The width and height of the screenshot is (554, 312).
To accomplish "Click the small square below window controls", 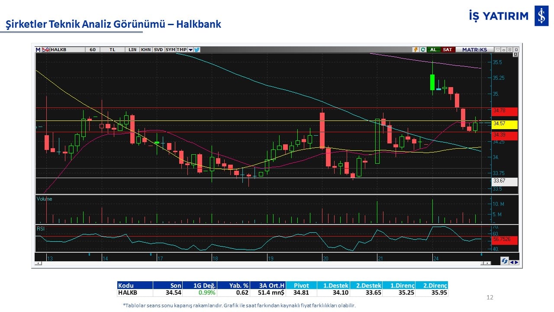I will pyautogui.click(x=515, y=55).
